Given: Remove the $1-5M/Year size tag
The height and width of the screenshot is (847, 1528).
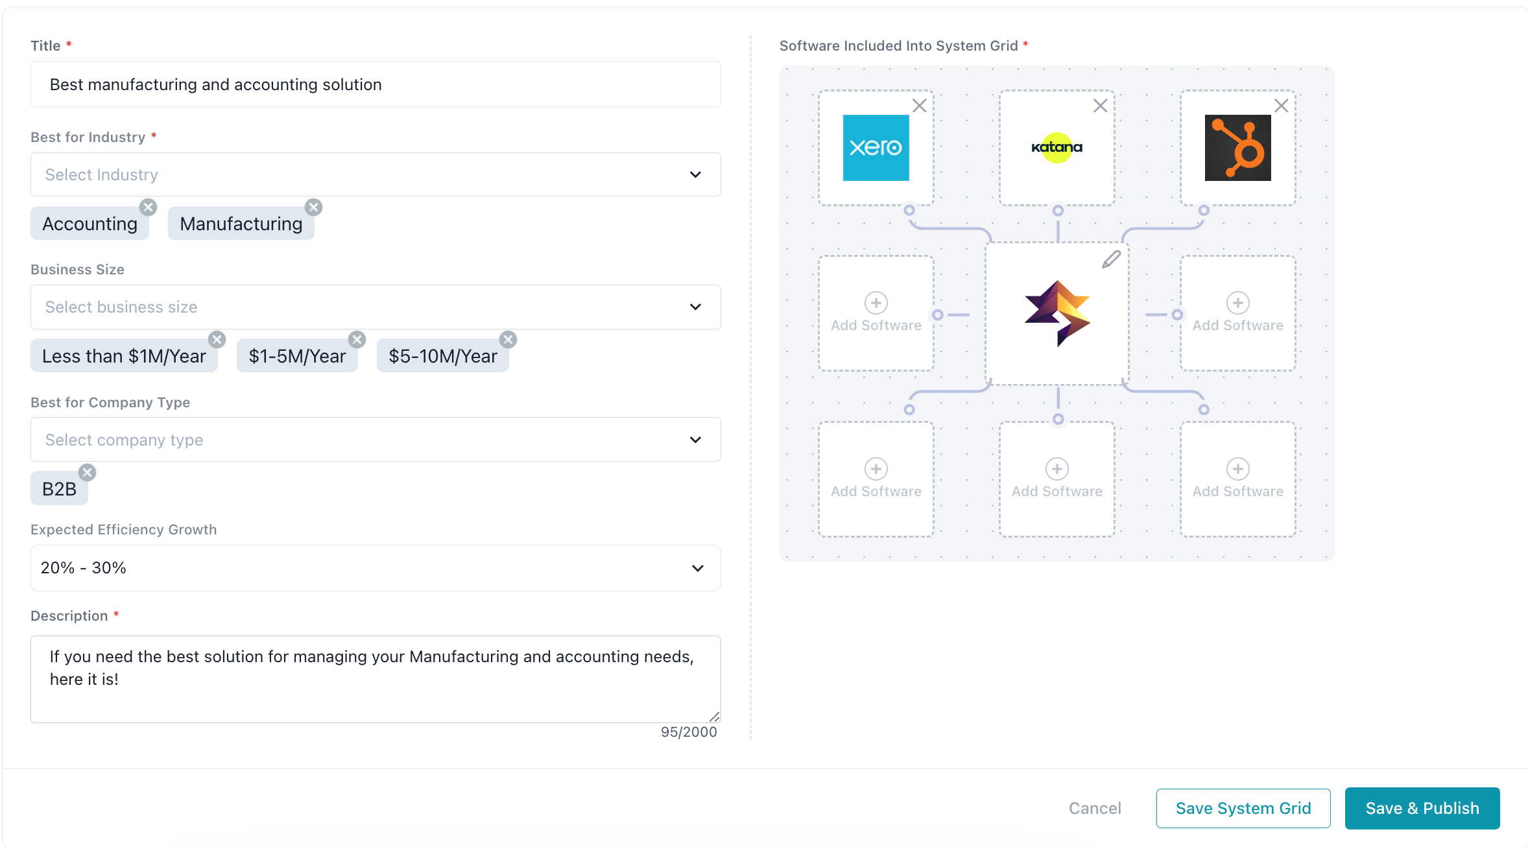Looking at the screenshot, I should click(x=357, y=340).
